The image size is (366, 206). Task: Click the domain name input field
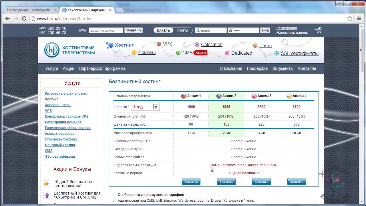(106, 30)
